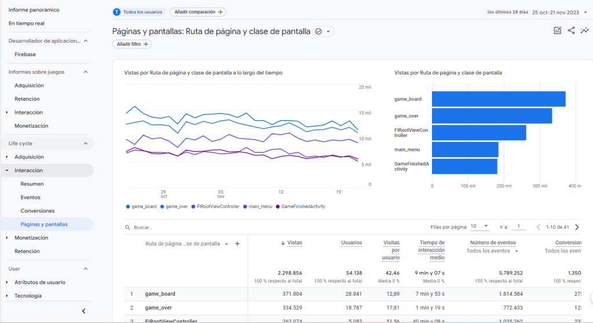The image size is (593, 323).
Task: Open the insights sparkline icon
Action: pyautogui.click(x=585, y=31)
